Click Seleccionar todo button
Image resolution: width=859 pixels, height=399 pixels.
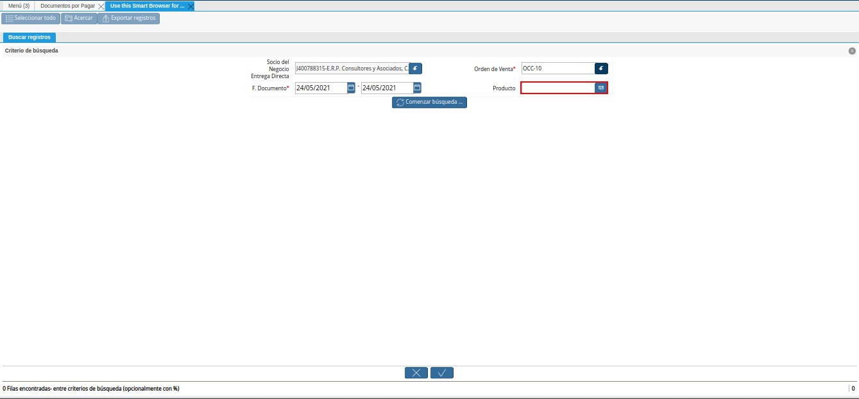point(31,19)
